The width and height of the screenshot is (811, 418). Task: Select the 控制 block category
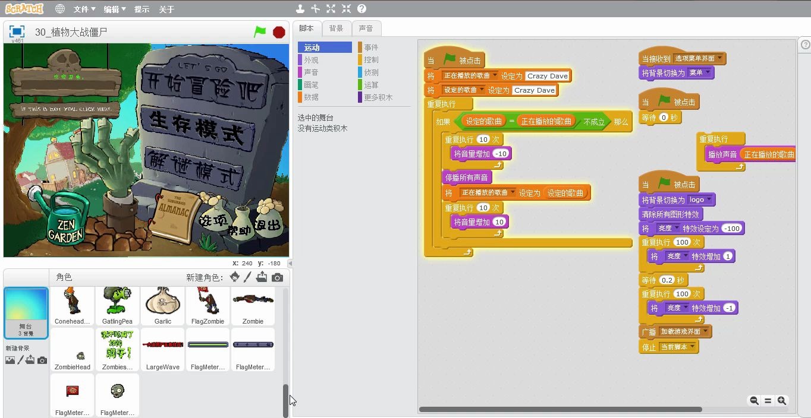coord(384,60)
